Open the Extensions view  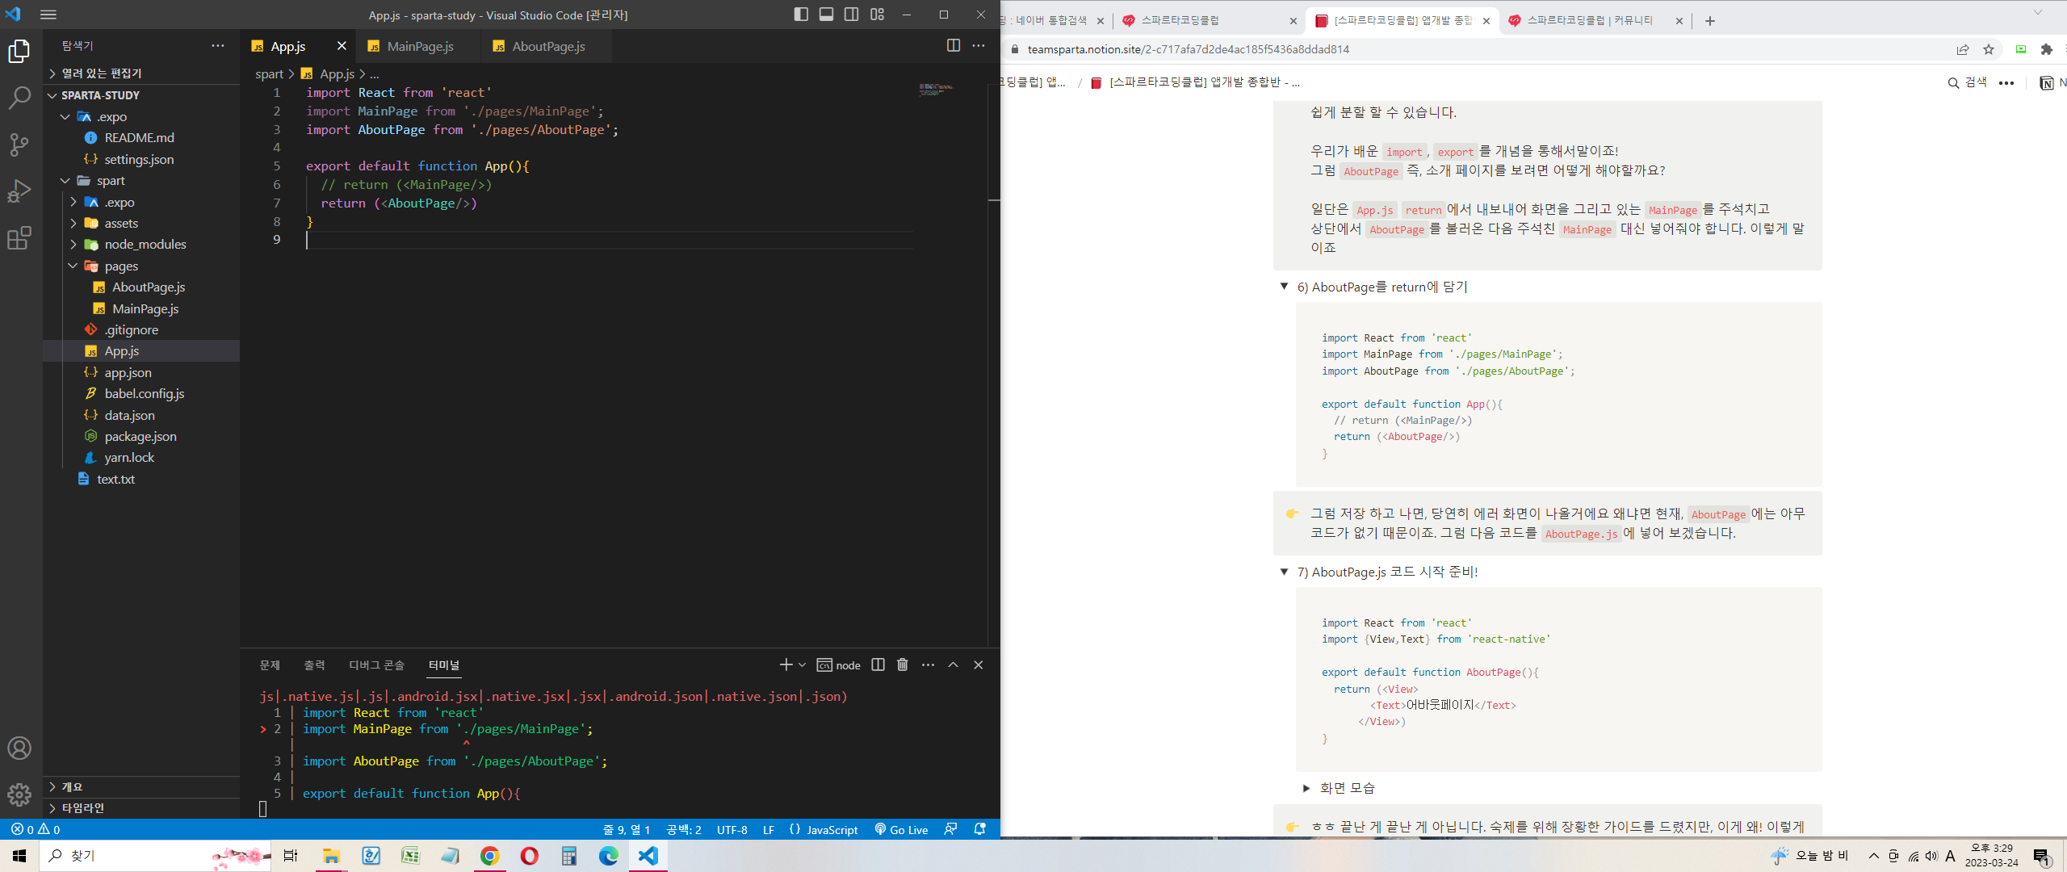[x=19, y=238]
